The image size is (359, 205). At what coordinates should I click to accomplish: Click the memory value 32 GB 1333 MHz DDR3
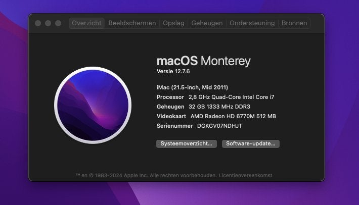pos(219,107)
